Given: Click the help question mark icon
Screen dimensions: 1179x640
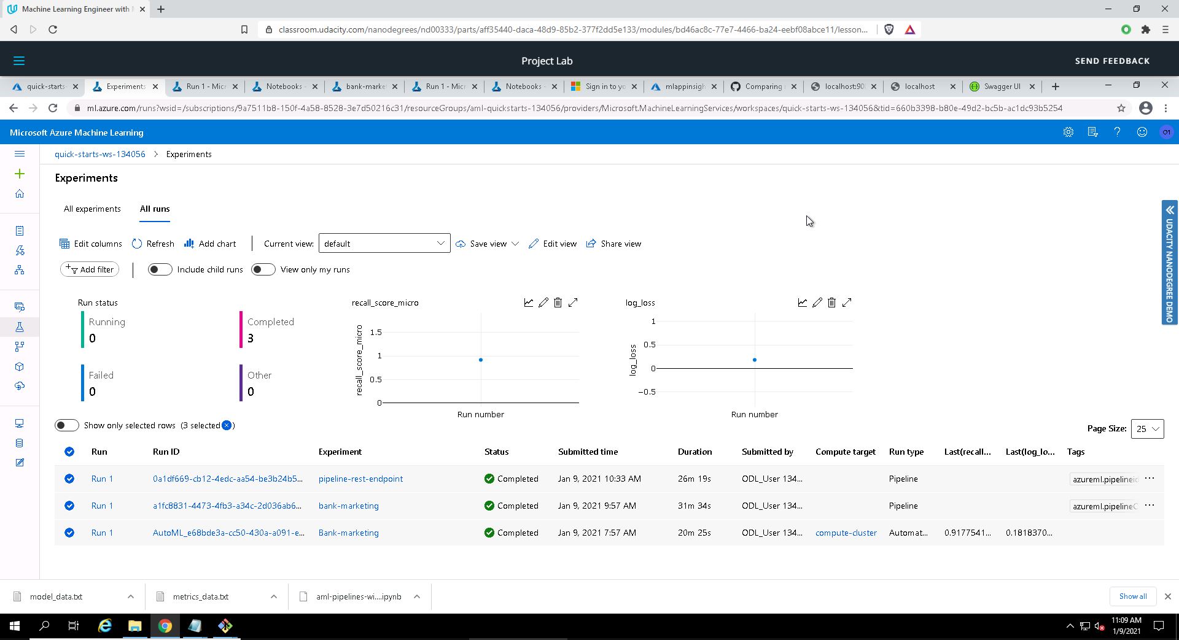Looking at the screenshot, I should tap(1117, 133).
